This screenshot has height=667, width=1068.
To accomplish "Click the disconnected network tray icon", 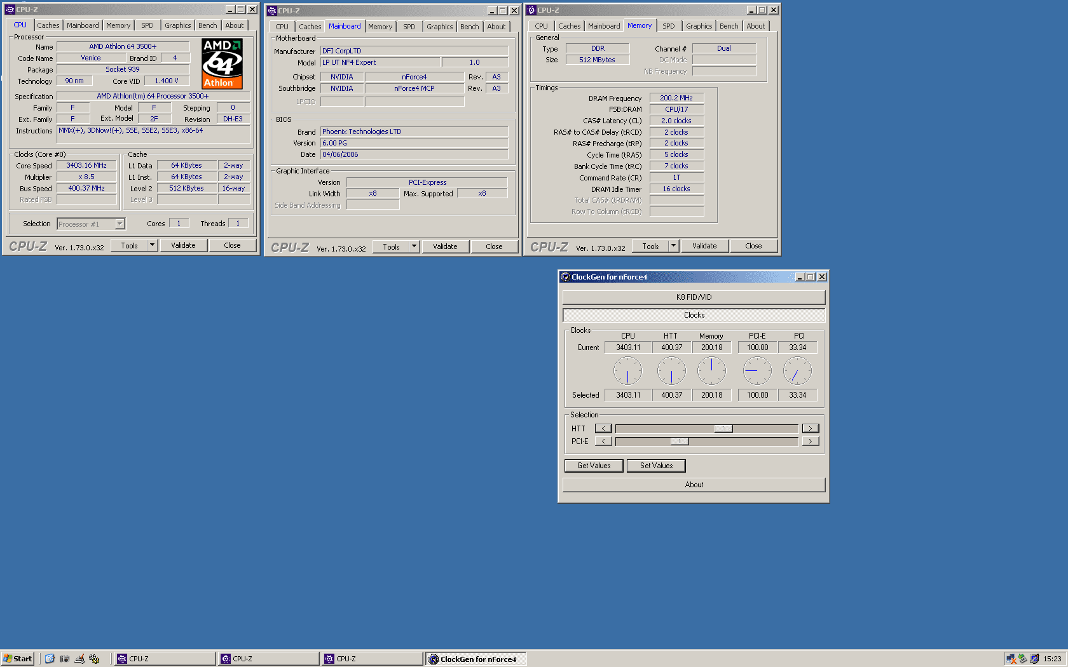I will click(1011, 659).
